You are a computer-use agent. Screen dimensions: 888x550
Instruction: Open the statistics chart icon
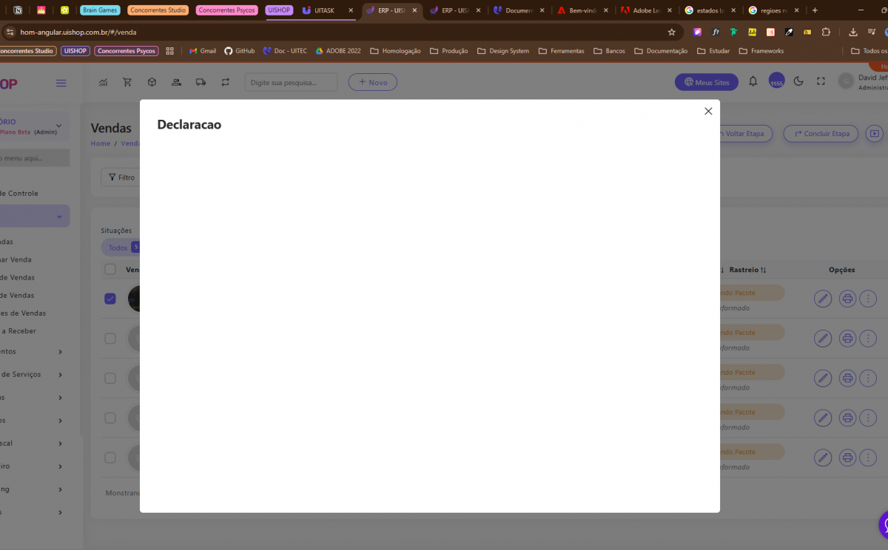103,82
